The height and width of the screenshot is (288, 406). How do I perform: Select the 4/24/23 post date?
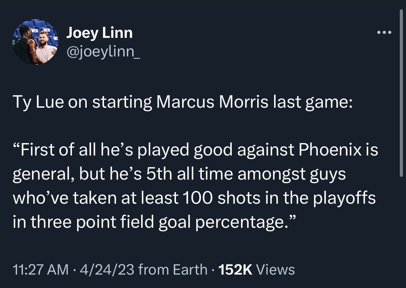(x=107, y=269)
